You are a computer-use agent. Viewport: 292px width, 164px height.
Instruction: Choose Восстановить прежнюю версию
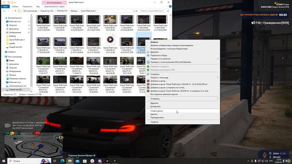(x=182, y=94)
